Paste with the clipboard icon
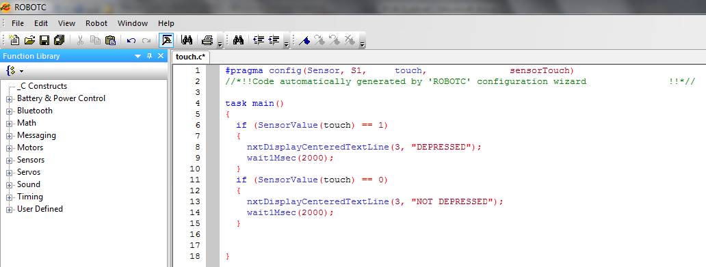This screenshot has height=267, width=706. click(110, 40)
